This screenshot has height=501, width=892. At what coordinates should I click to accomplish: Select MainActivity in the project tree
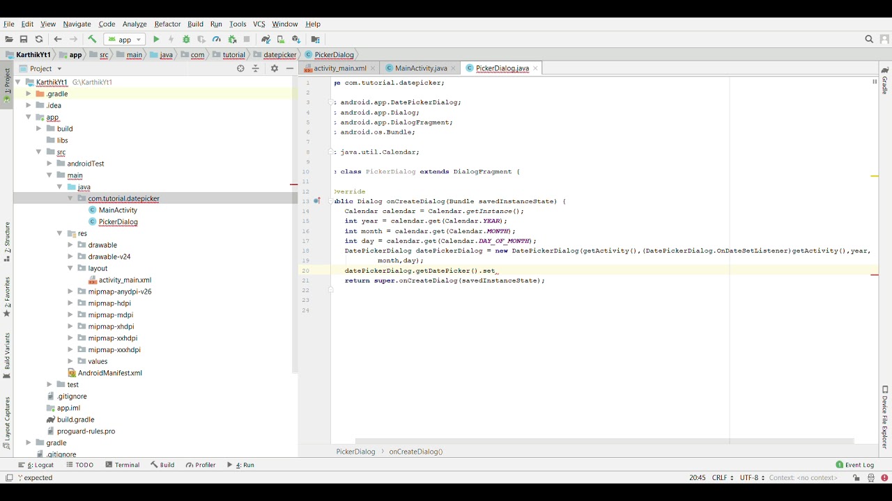[118, 210]
